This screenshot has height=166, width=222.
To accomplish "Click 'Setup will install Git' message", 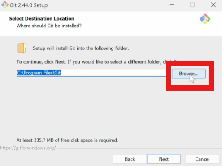I will [81, 48].
